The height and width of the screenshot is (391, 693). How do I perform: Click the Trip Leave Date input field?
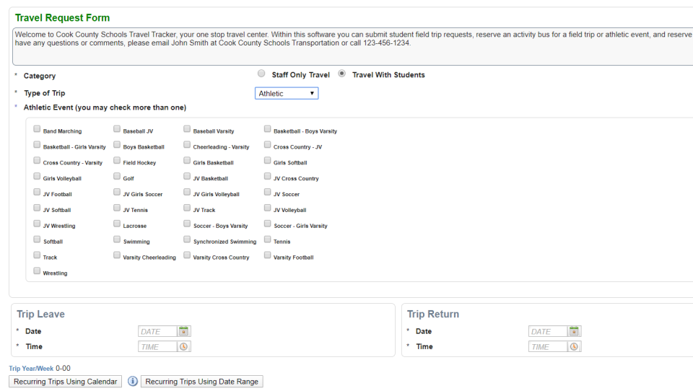pos(158,331)
